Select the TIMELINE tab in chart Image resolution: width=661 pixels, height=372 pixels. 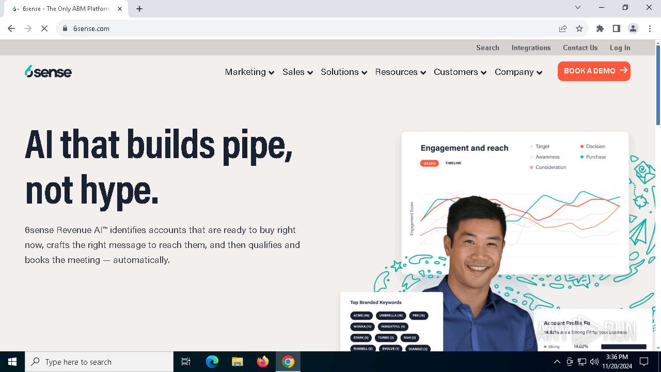click(453, 163)
